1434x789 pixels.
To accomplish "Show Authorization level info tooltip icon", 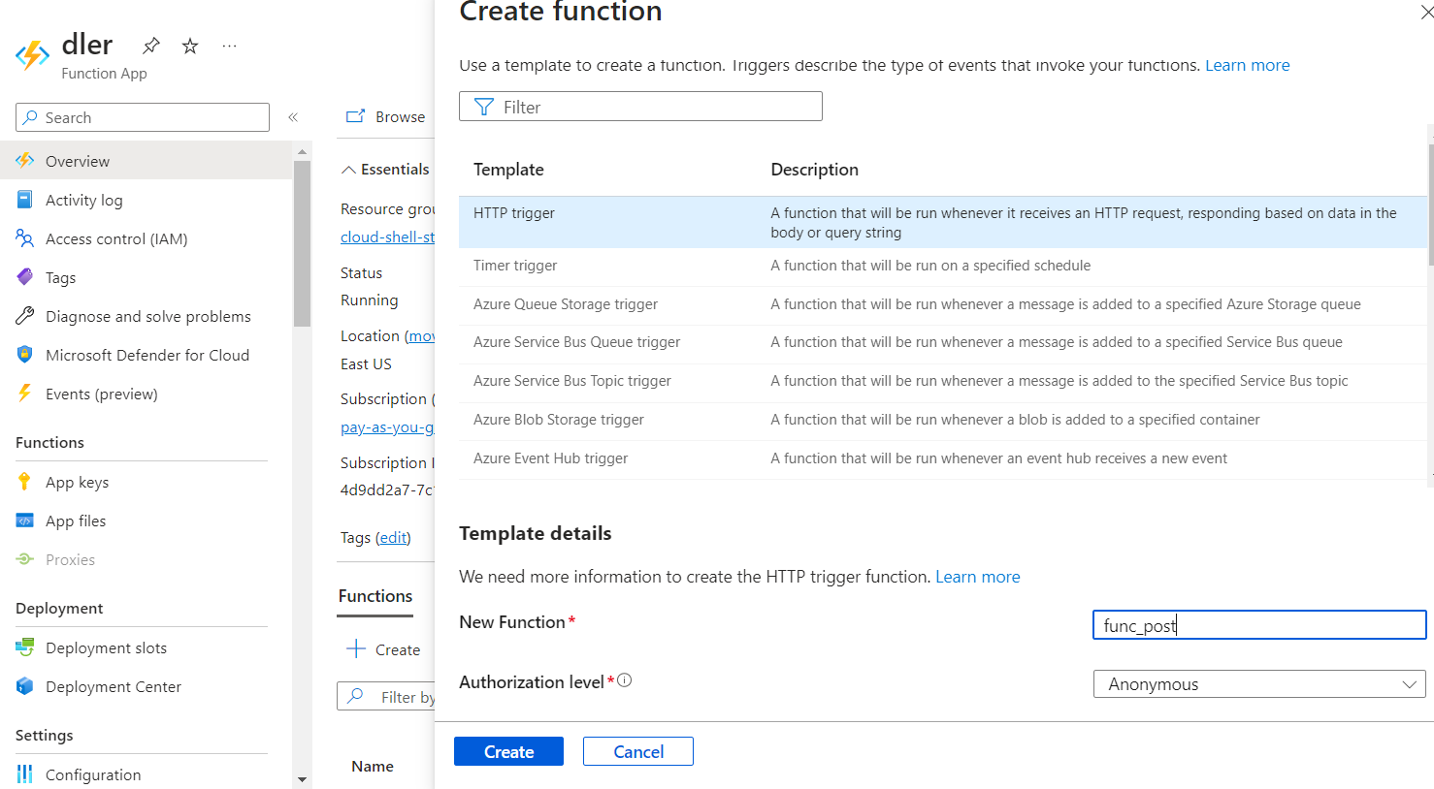I will click(625, 680).
